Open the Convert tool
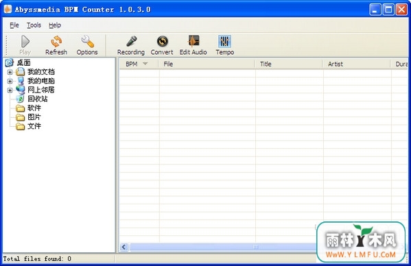The image size is (411, 266). pyautogui.click(x=162, y=45)
